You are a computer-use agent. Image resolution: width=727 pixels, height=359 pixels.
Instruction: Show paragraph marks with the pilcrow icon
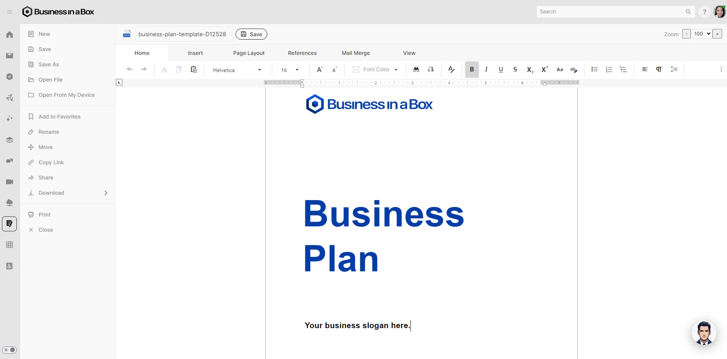[659, 69]
